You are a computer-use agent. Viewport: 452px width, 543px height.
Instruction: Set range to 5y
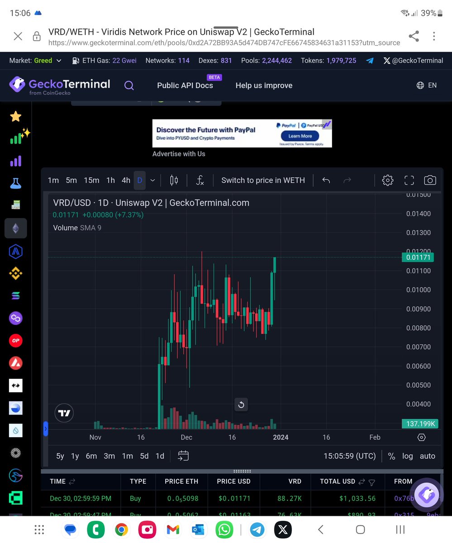[x=60, y=456]
